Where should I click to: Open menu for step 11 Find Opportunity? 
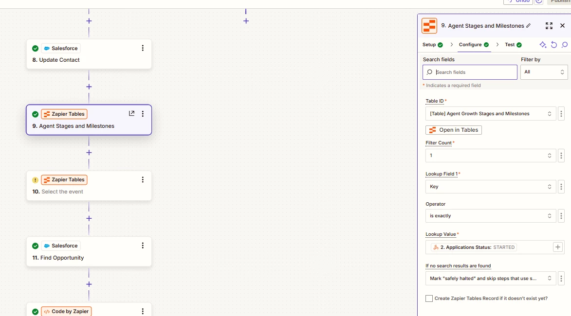tap(143, 246)
